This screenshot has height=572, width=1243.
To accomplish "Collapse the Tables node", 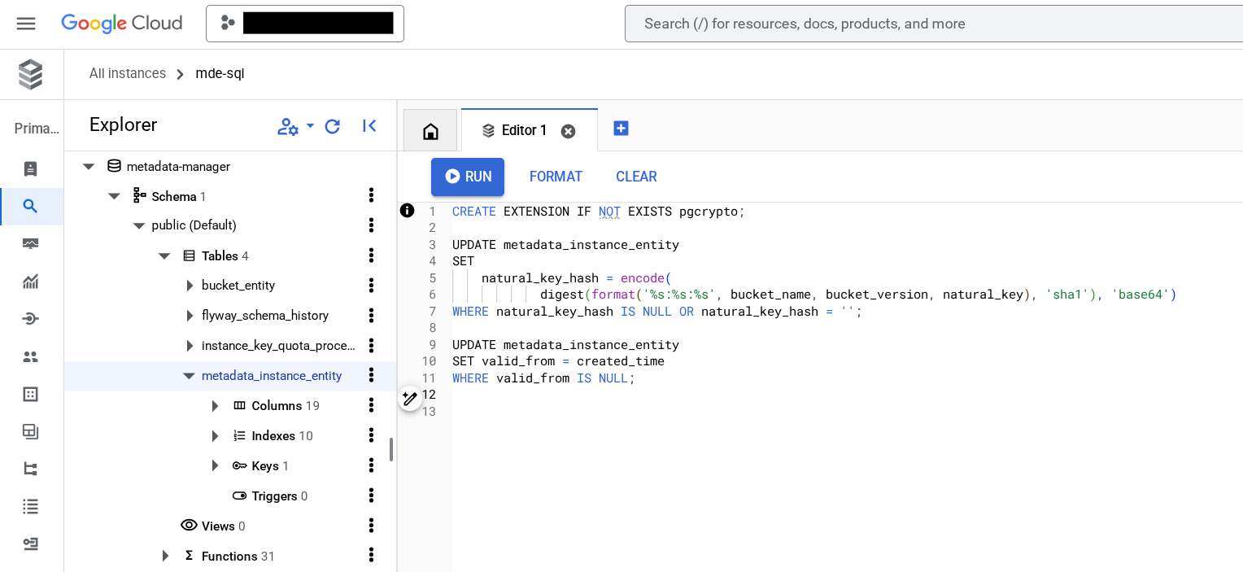I will pos(164,255).
